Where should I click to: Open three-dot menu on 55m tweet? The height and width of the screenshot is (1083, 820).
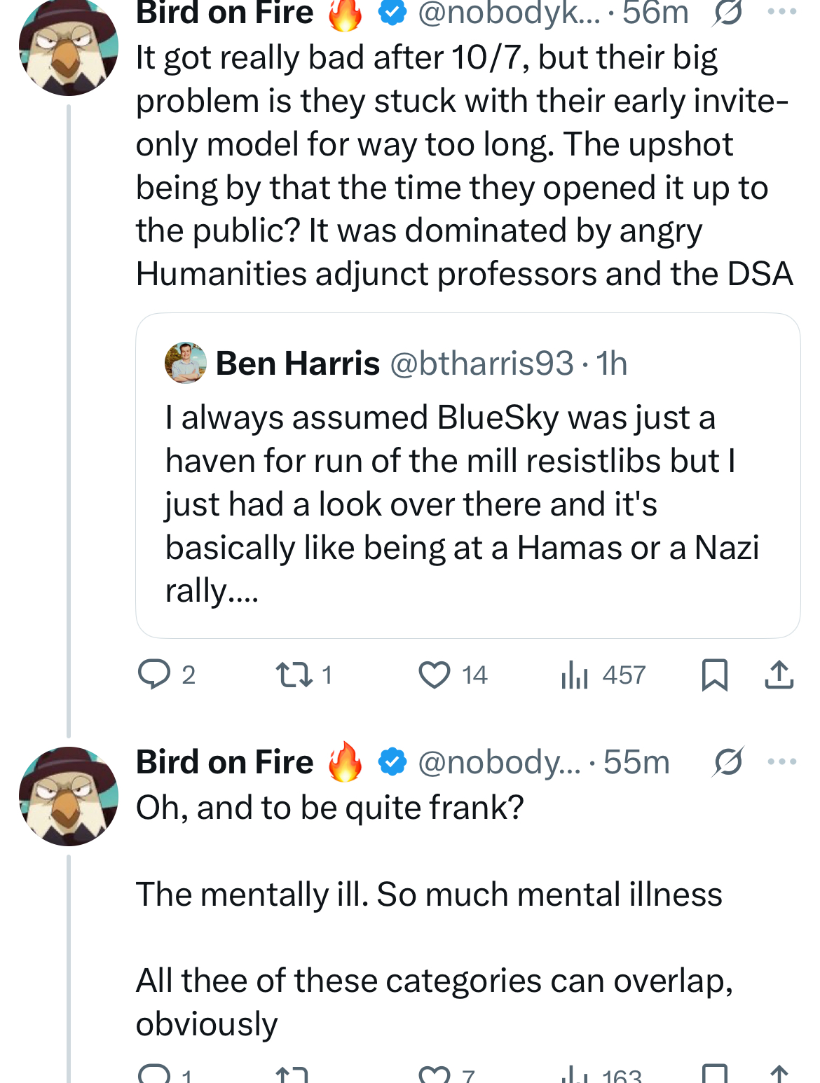(782, 761)
